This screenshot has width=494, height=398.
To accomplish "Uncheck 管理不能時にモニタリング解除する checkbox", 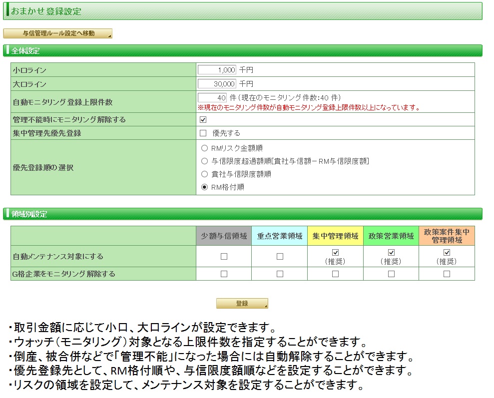I will click(x=203, y=120).
